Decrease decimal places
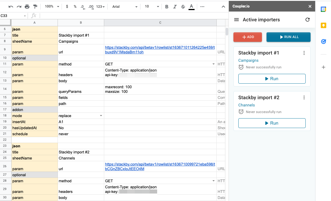 pos(83,7)
